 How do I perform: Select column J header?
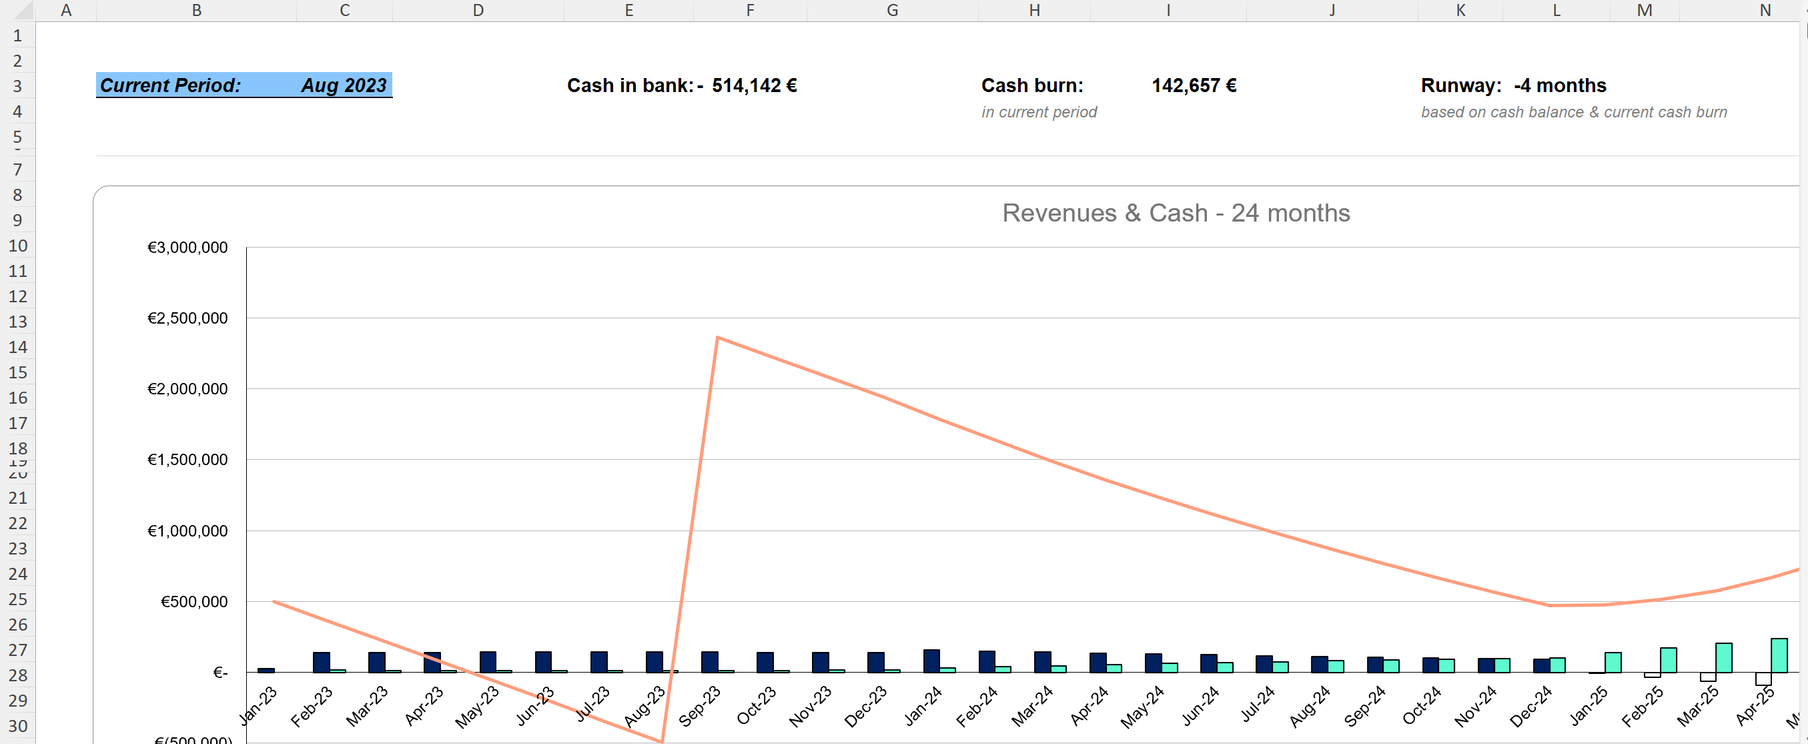[x=1332, y=11]
